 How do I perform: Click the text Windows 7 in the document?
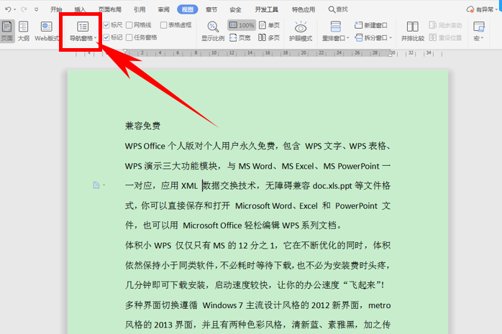tap(222, 305)
